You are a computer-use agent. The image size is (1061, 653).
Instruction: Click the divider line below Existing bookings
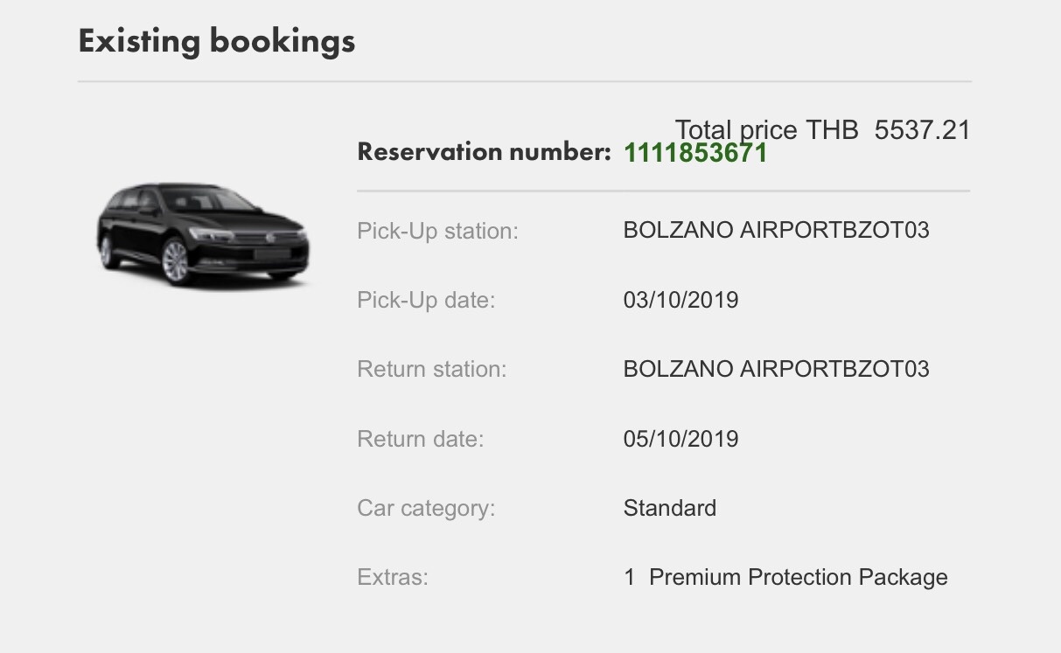pos(525,81)
